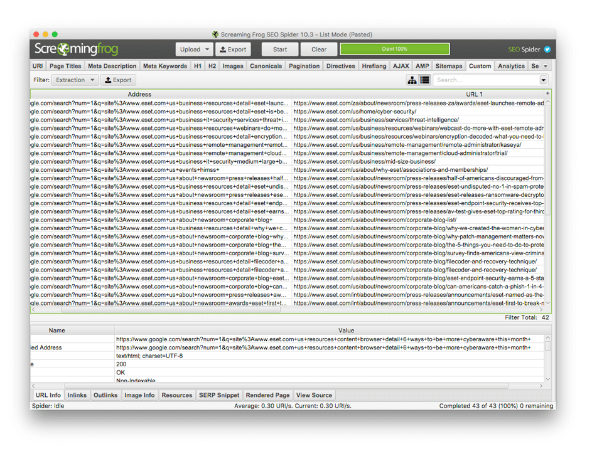
Task: Click 'Completed 43 of 43' status text
Action: point(496,406)
